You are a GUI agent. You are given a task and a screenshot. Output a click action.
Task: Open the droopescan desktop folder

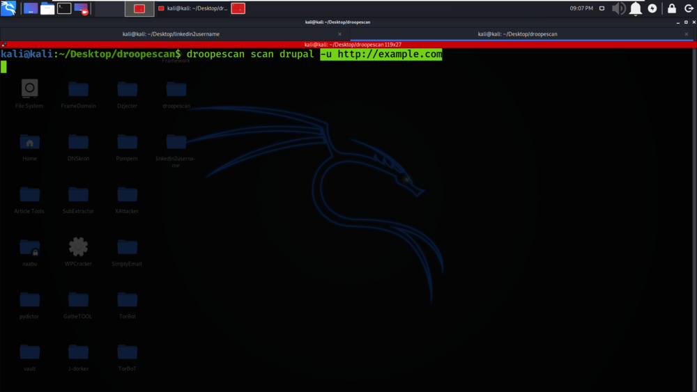[176, 94]
